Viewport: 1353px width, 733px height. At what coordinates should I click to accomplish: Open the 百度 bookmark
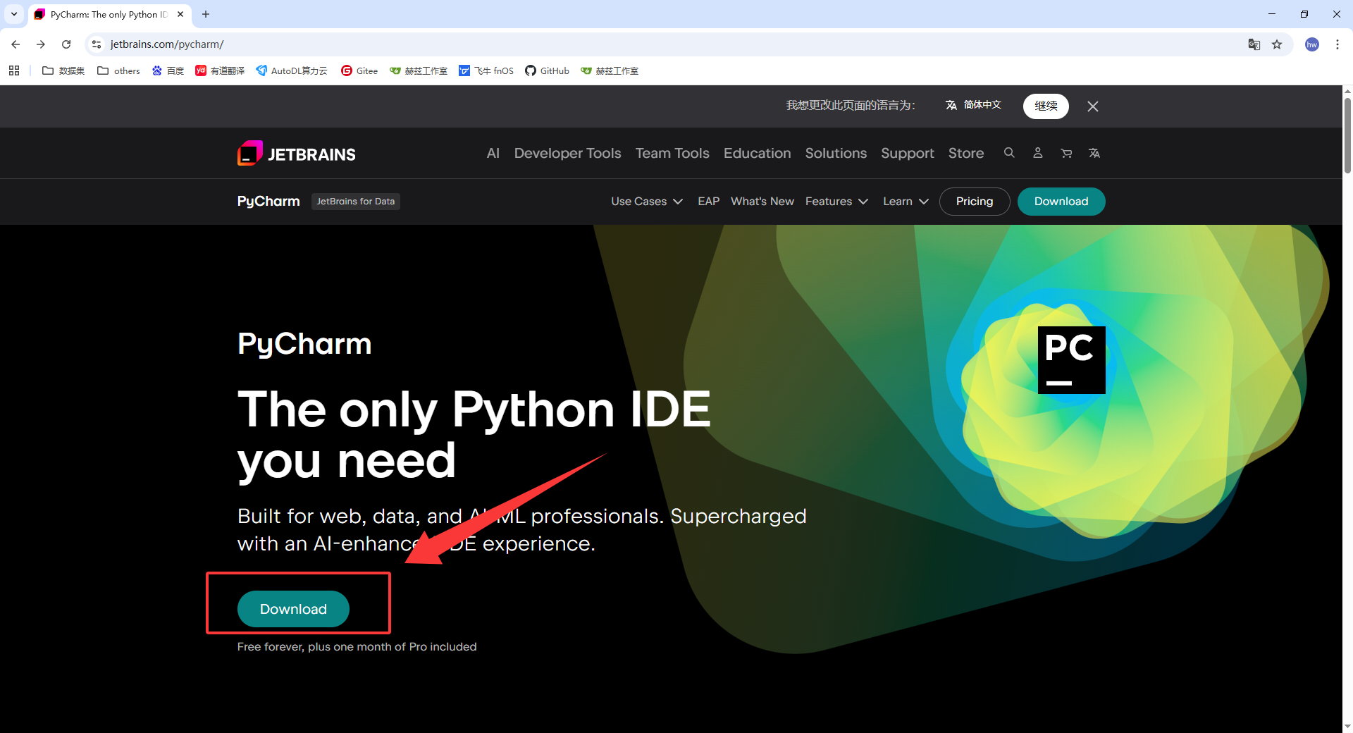(168, 70)
